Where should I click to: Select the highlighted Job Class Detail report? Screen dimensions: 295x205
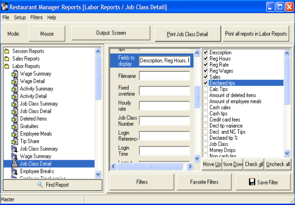[x=49, y=163]
